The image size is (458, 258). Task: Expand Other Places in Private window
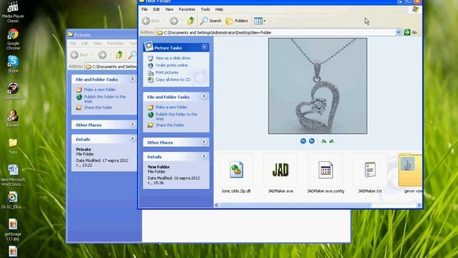[132, 124]
